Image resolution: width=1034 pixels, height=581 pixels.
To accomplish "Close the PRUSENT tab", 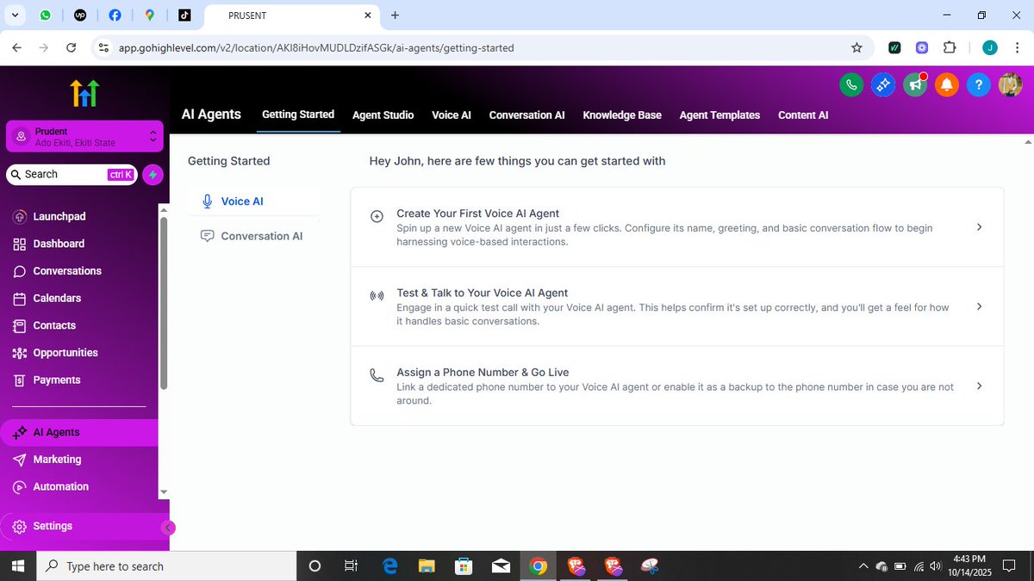I will [368, 15].
